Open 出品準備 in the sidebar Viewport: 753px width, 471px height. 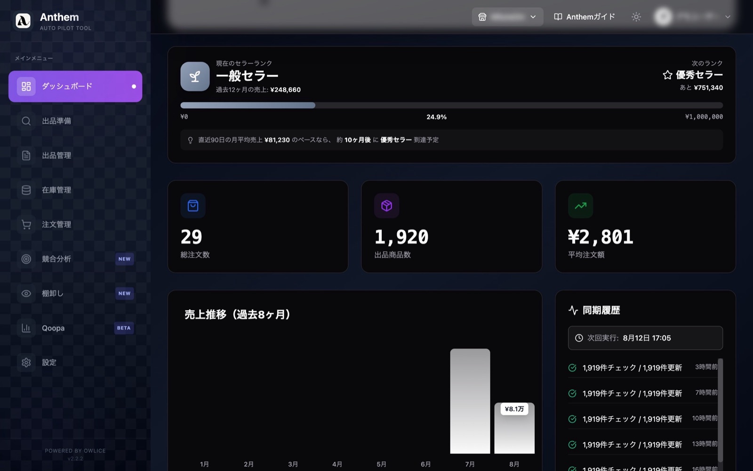tap(75, 121)
